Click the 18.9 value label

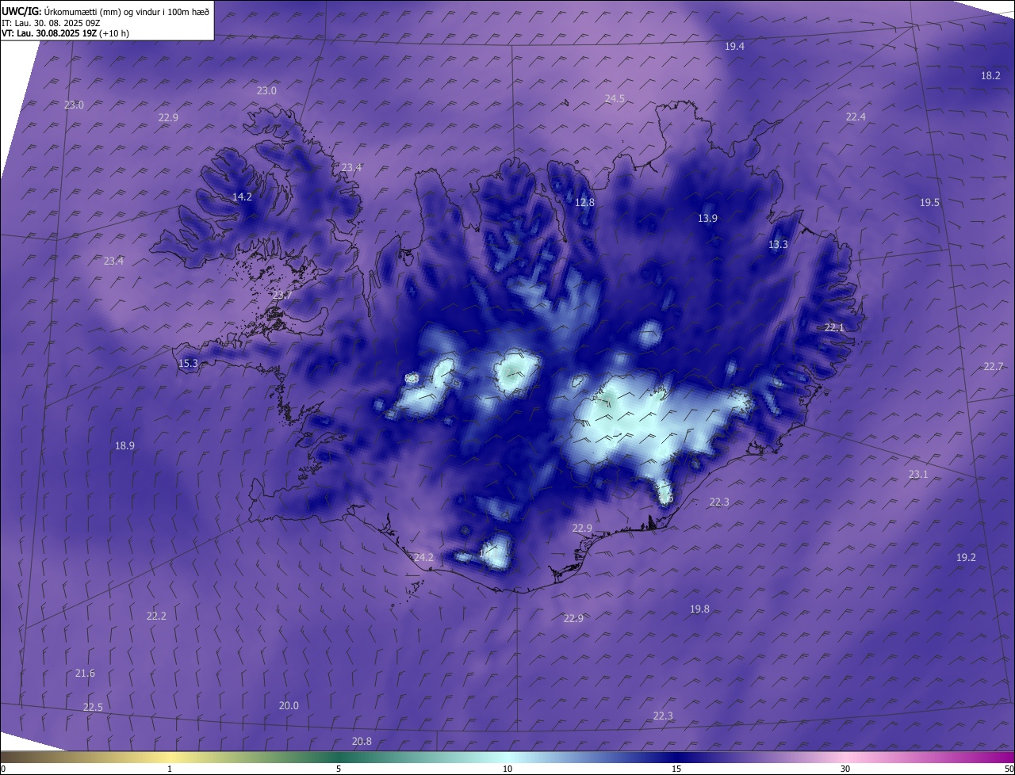coord(124,446)
